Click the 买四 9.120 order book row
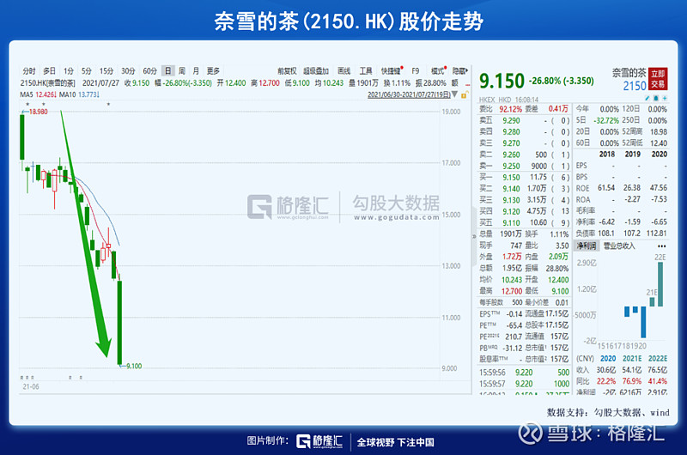 (x=524, y=211)
